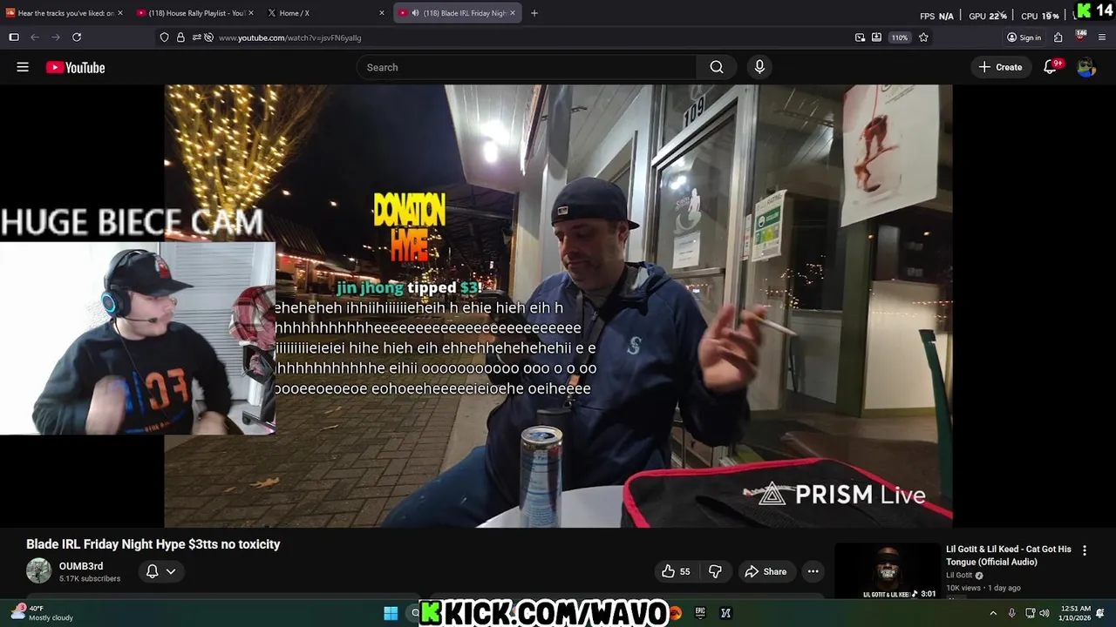Open the Cat Got His Tongue suggested video thumbnail
The height and width of the screenshot is (627, 1116).
click(887, 571)
